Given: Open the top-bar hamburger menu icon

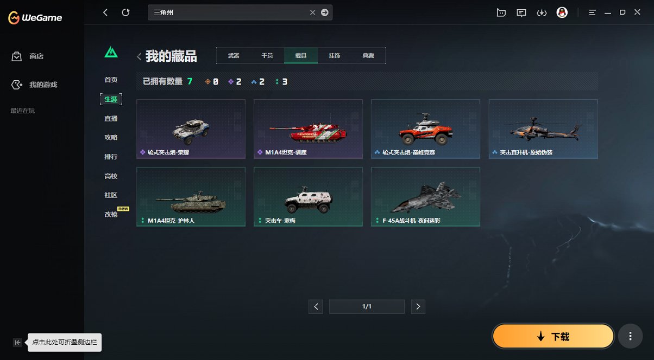Looking at the screenshot, I should point(593,12).
